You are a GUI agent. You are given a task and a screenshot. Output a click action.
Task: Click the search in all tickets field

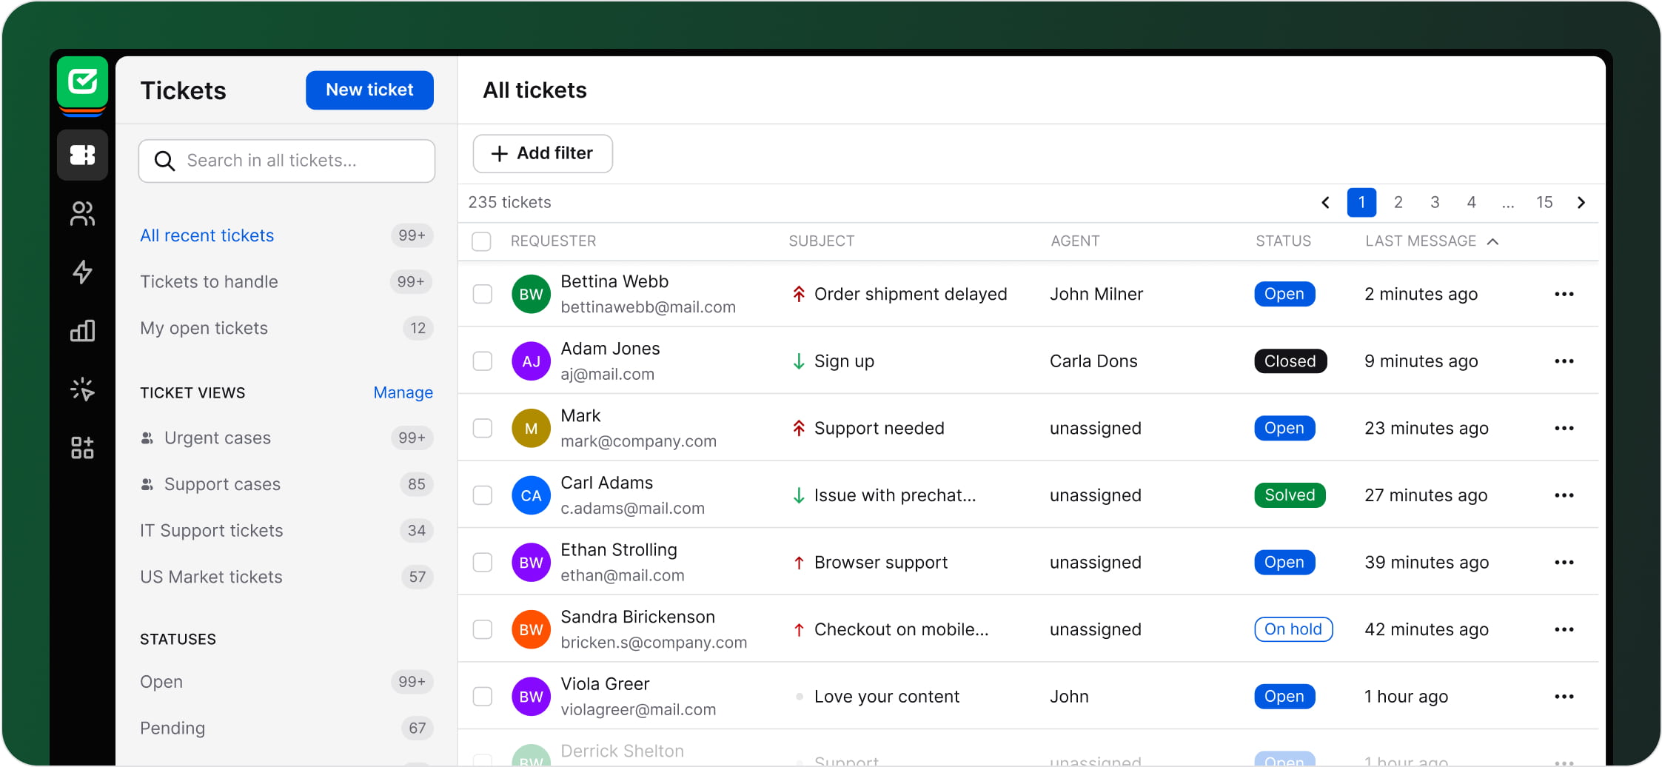[x=286, y=161]
